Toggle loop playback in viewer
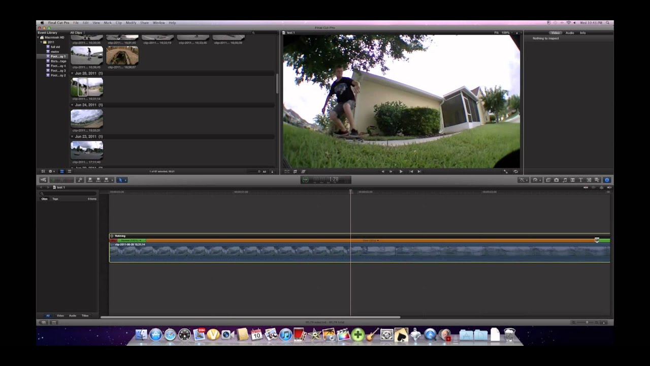This screenshot has width=650, height=366. [516, 171]
